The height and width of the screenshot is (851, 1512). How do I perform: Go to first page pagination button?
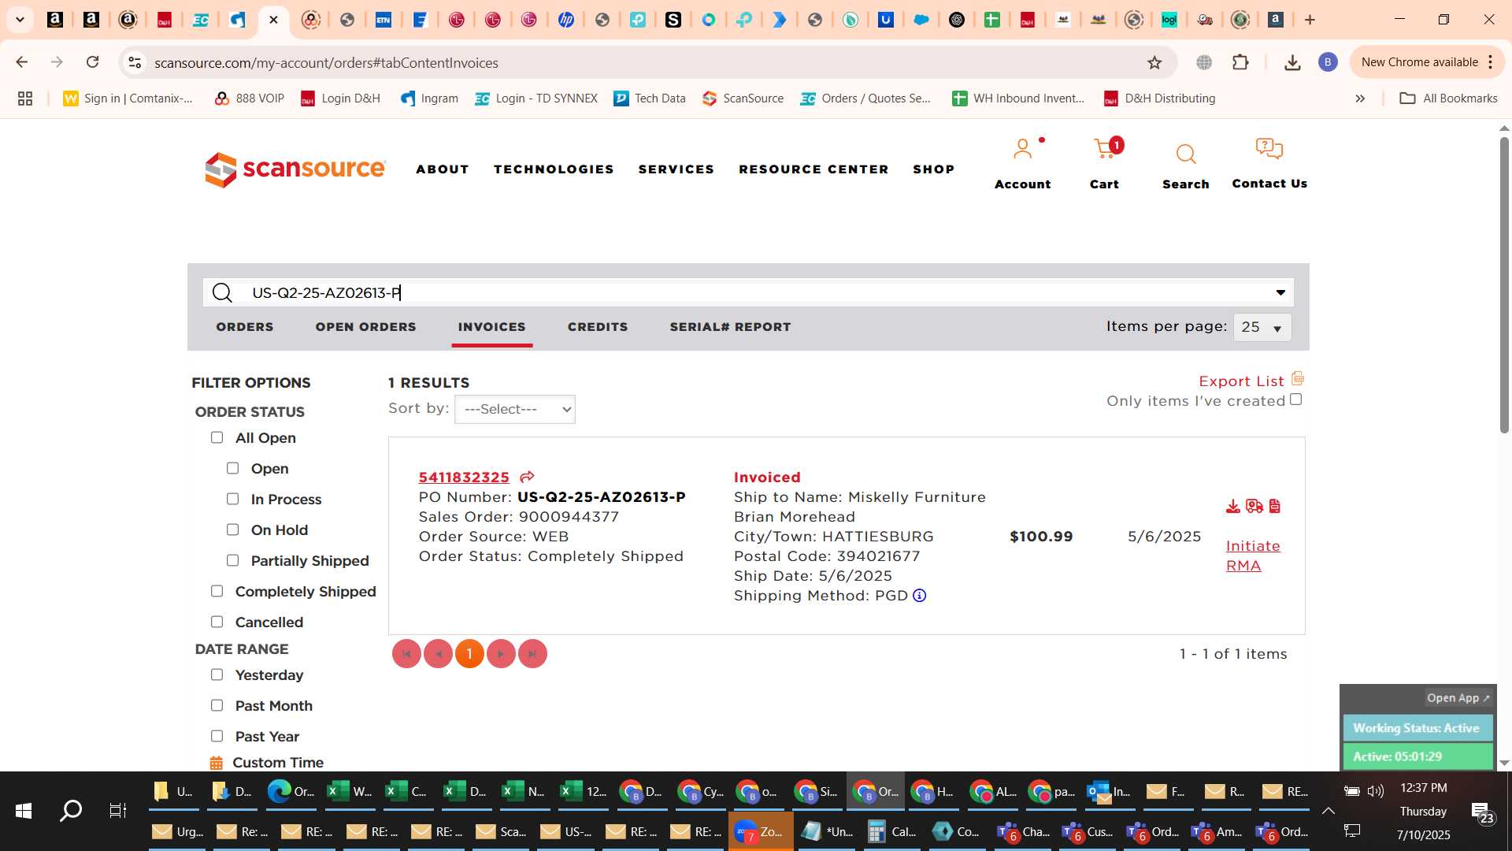coord(406,654)
